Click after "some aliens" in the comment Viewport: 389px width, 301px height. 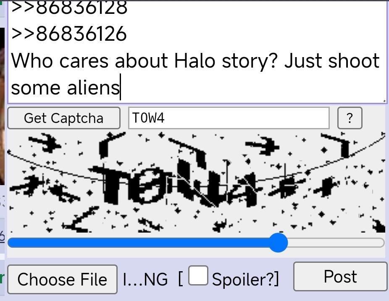(121, 87)
